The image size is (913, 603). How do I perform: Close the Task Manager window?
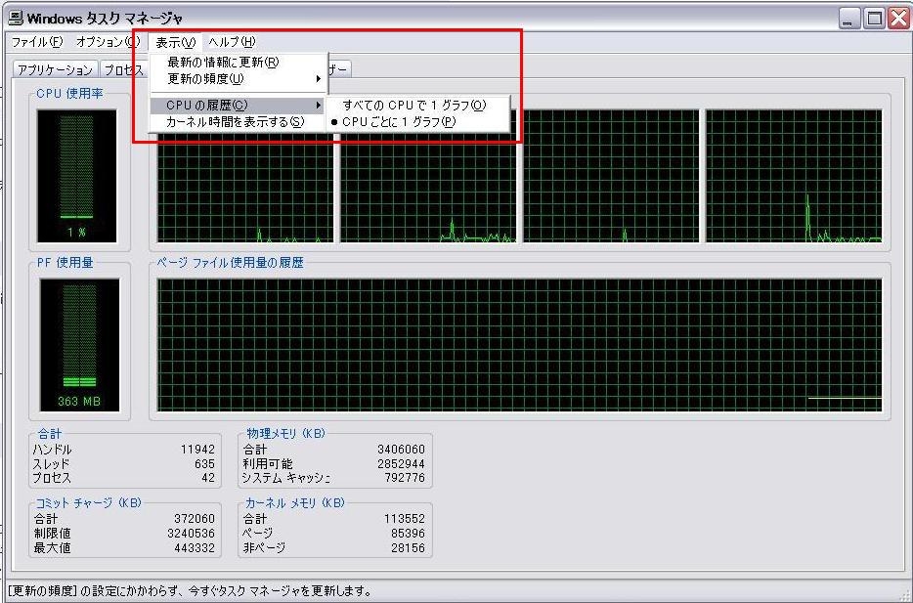point(898,19)
